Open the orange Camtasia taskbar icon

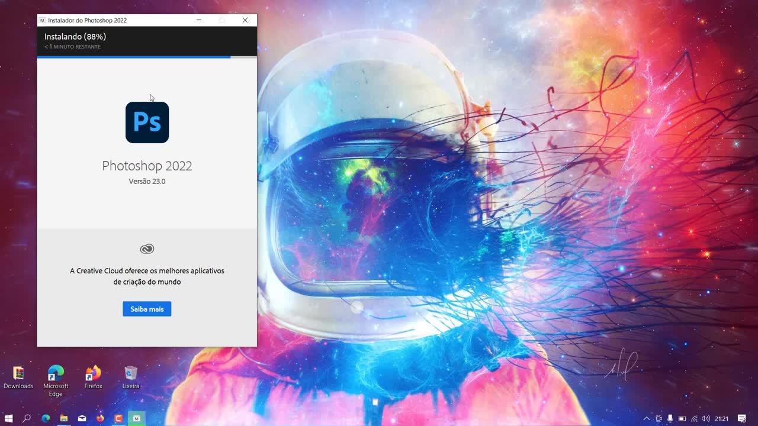118,418
